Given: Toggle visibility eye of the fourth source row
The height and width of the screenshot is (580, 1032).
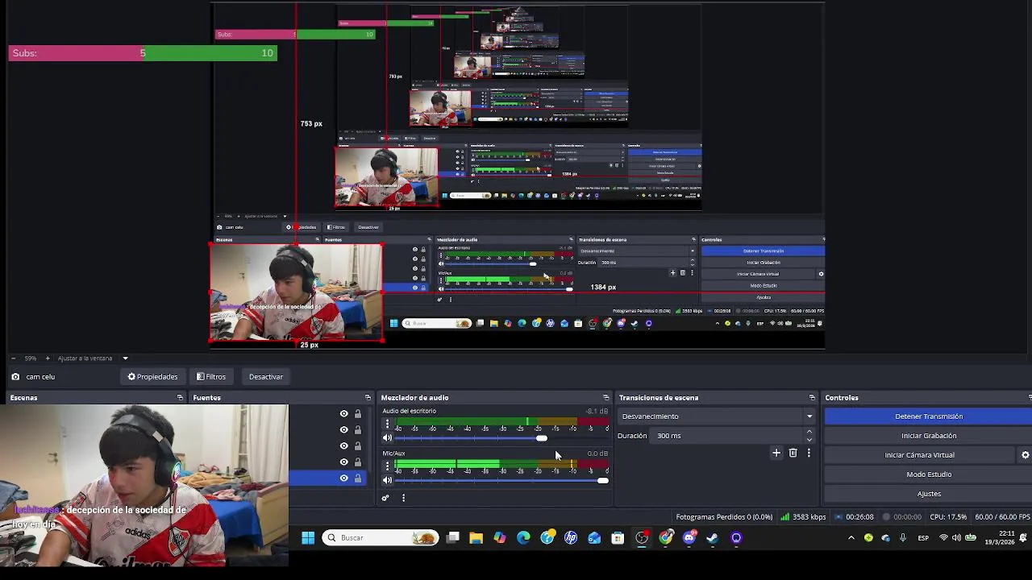Looking at the screenshot, I should pos(343,462).
